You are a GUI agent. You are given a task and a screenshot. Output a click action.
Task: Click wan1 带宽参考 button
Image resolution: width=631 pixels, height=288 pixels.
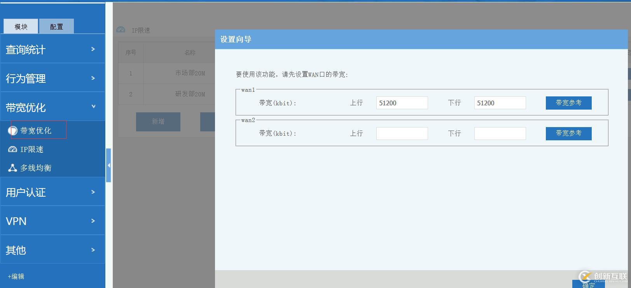coord(568,103)
